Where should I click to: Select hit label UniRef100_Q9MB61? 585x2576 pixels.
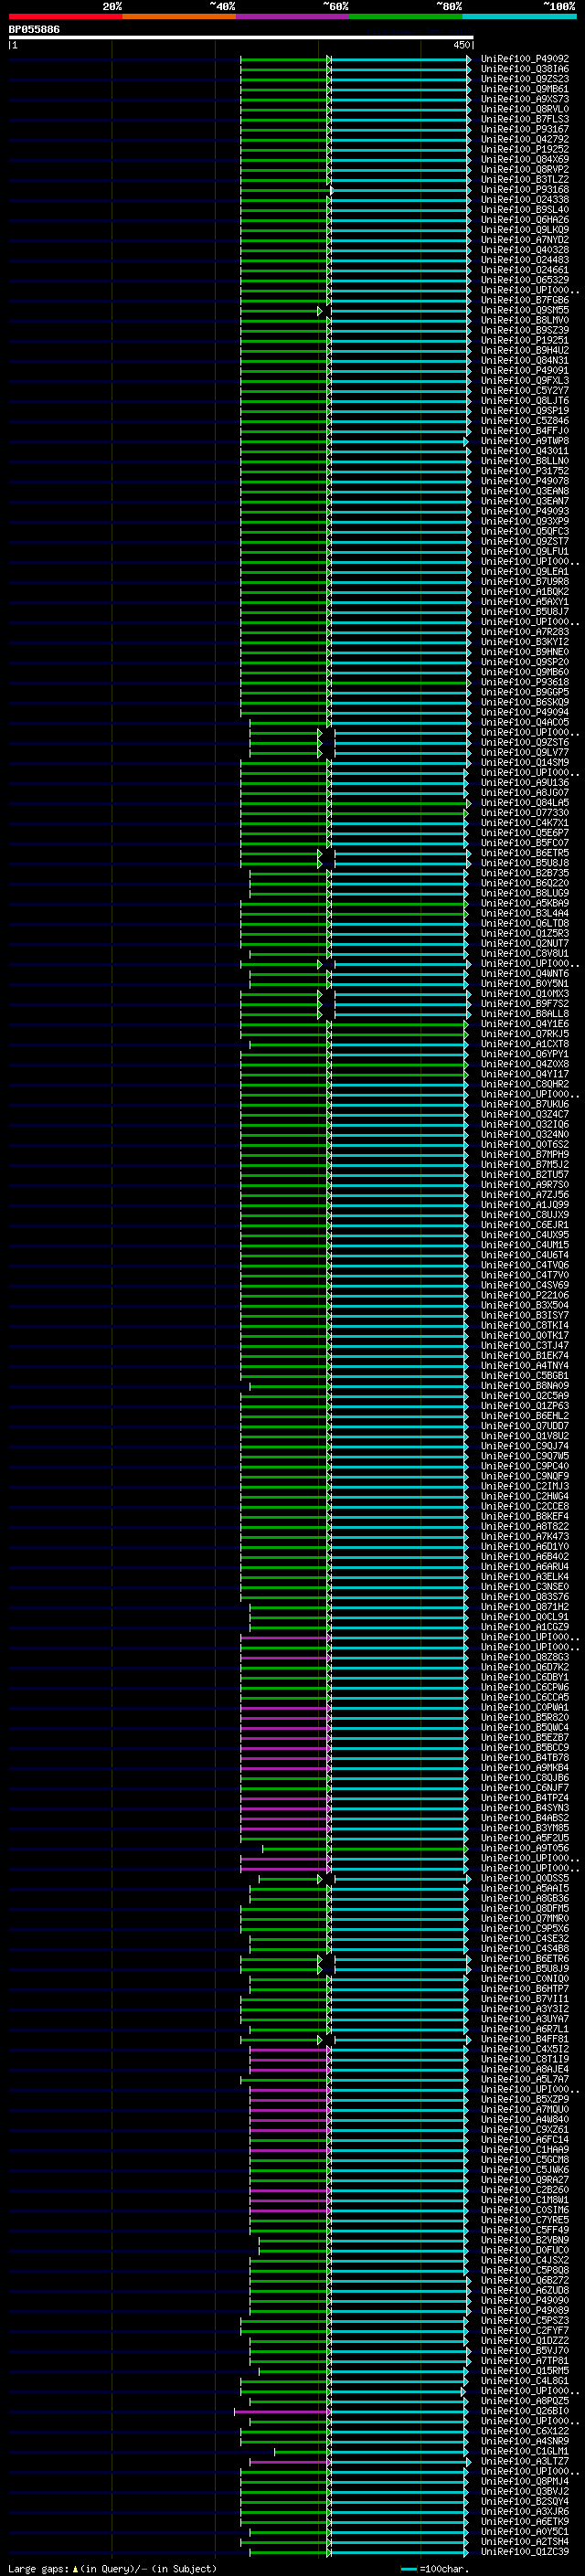click(x=525, y=89)
